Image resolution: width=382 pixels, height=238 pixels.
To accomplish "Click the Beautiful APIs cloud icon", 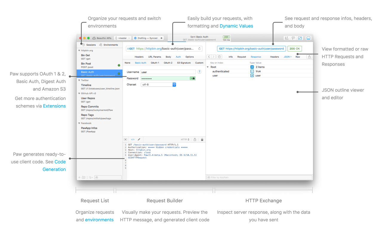I will click(x=94, y=38).
